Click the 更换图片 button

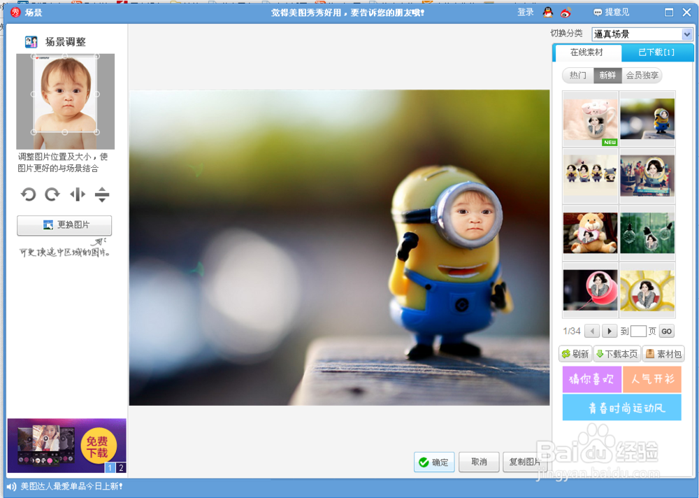(x=64, y=225)
